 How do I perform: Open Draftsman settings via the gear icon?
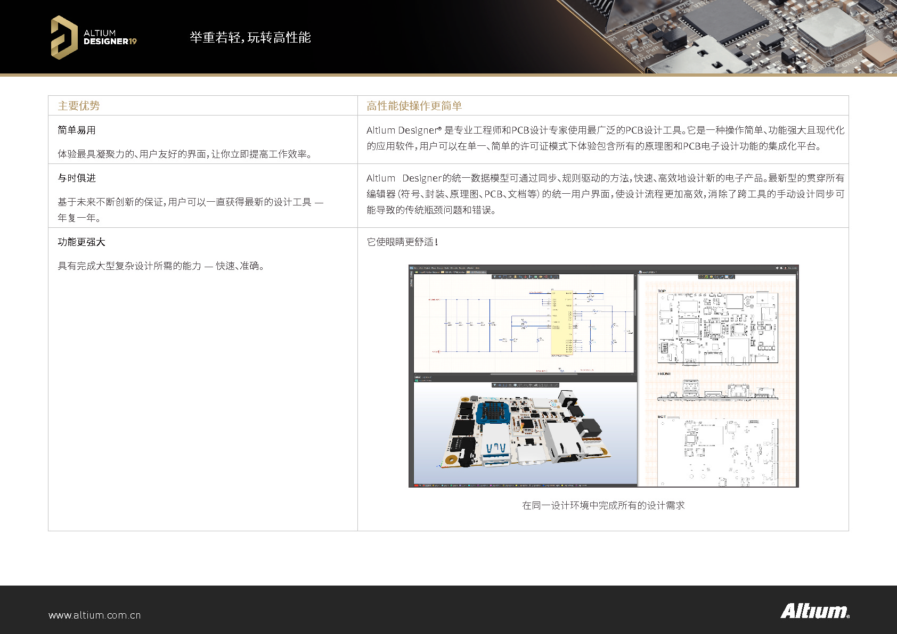coord(777,268)
